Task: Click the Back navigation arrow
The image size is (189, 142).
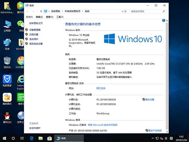Action: pos(27,11)
